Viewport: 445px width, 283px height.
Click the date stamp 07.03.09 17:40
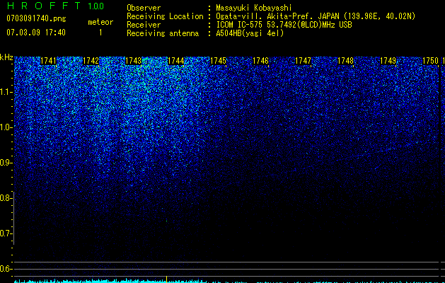[x=36, y=32]
